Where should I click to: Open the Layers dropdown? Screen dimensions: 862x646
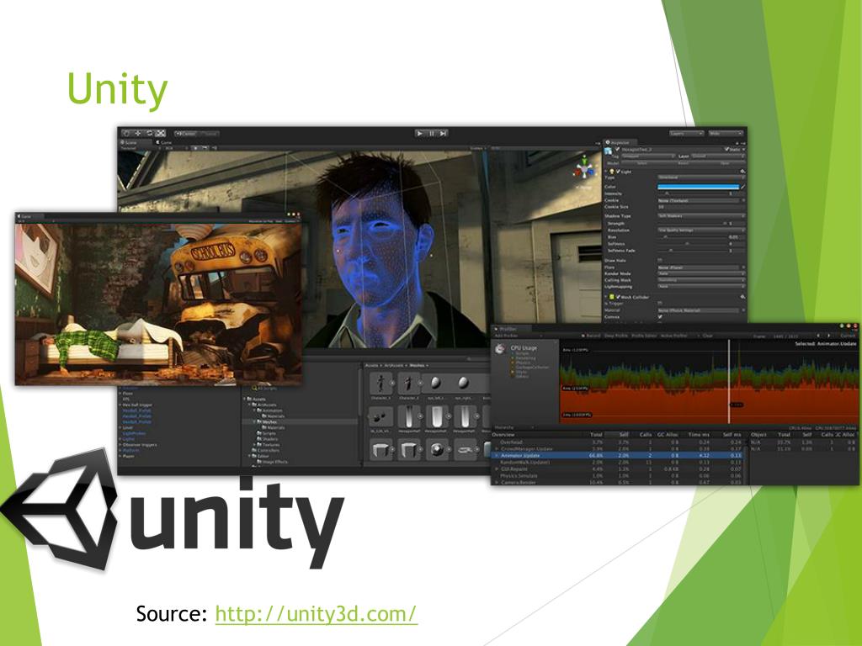[686, 134]
